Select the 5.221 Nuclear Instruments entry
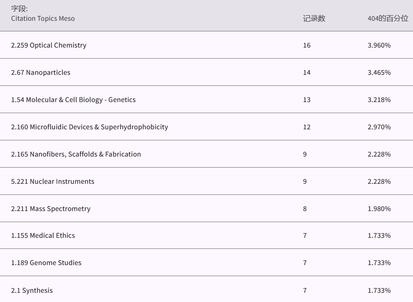413x302 pixels. point(53,181)
